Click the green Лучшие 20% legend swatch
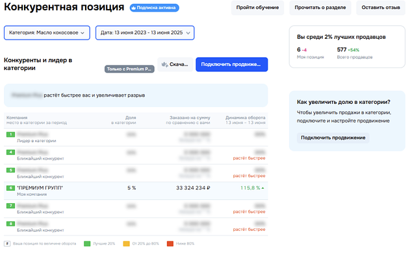 pos(87,244)
